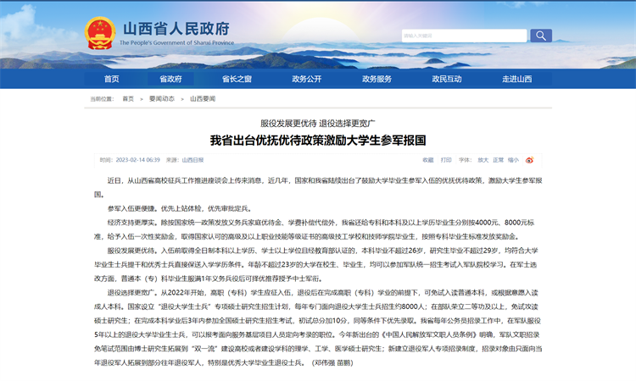Click 要闻动态 breadcrumb link
This screenshot has height=381, width=636.
pos(161,98)
